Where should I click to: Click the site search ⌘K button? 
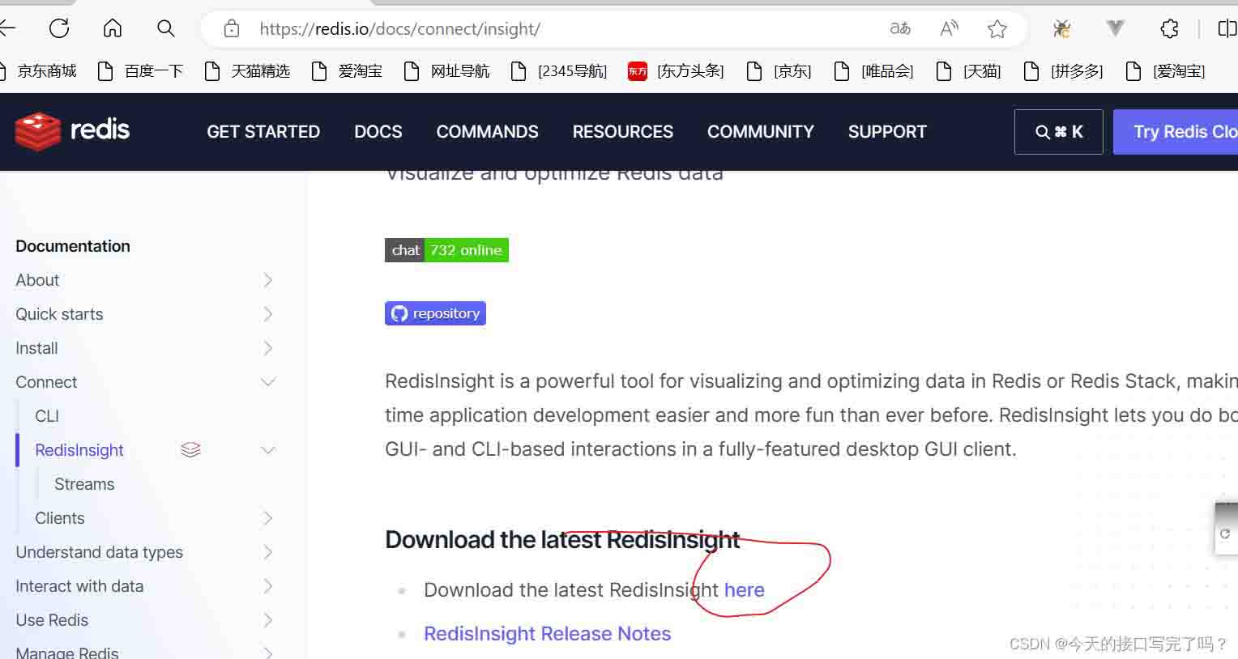click(x=1059, y=132)
